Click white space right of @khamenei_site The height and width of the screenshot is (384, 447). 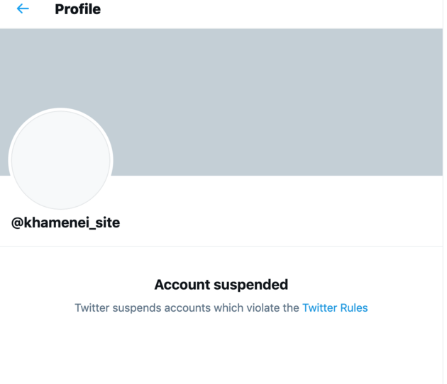tap(284, 222)
